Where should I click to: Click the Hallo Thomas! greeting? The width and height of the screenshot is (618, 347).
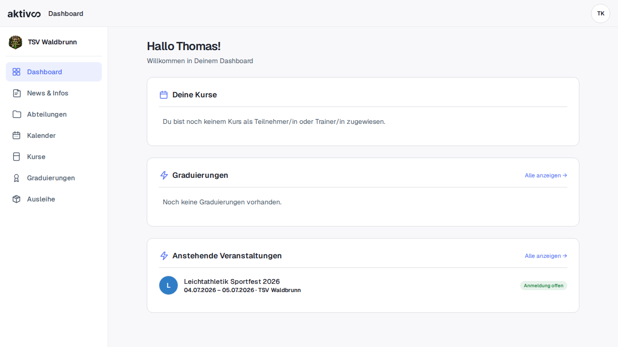click(x=183, y=46)
